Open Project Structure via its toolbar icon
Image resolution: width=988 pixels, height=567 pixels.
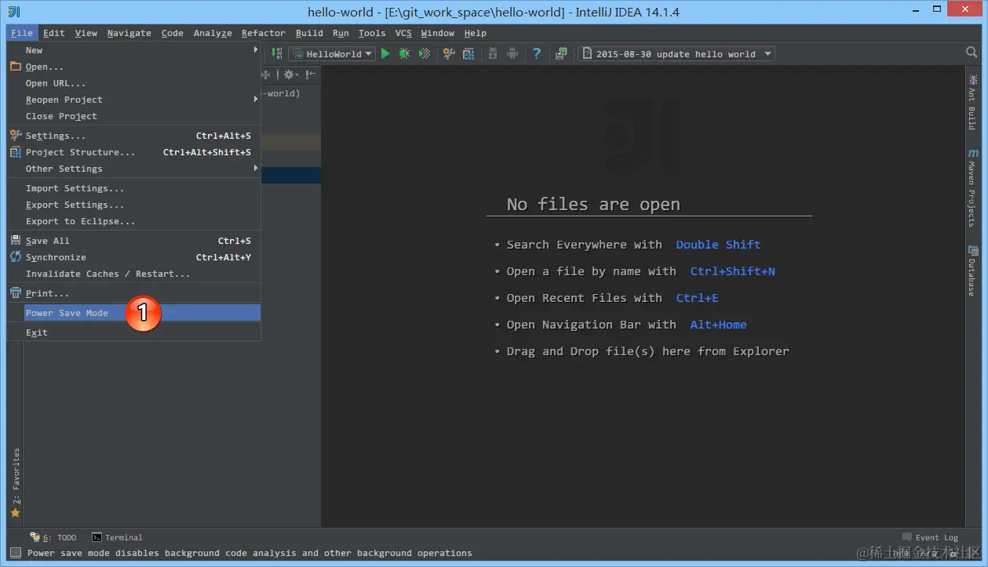pos(468,53)
